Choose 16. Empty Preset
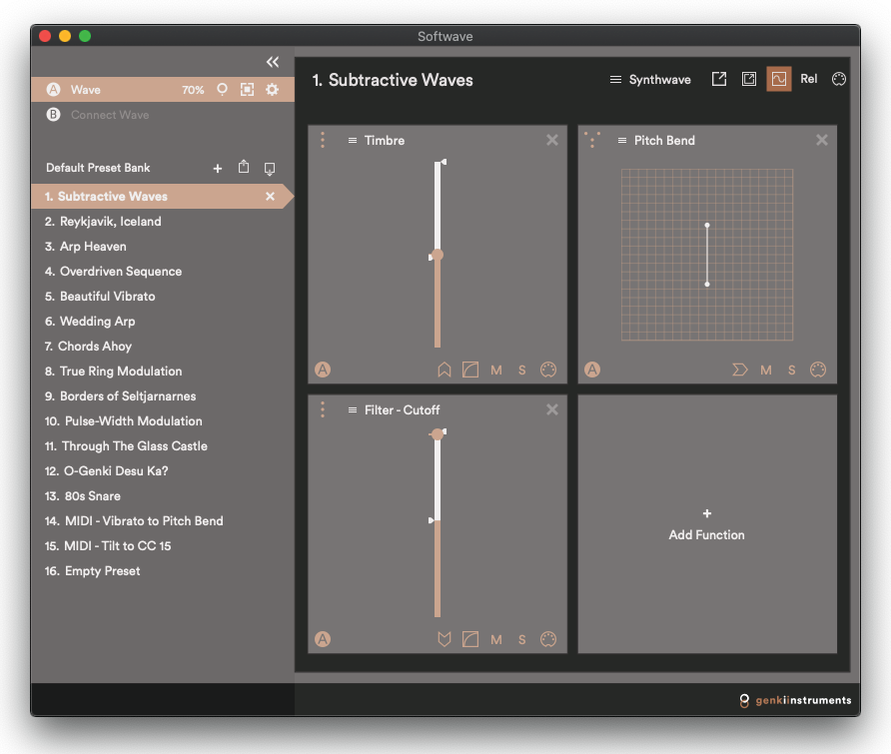891x754 pixels. [163, 571]
